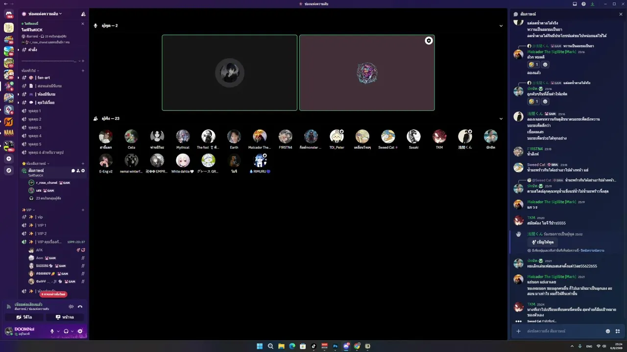
Task: Click message input field for สัมภาษณ์
Action: [563, 331]
